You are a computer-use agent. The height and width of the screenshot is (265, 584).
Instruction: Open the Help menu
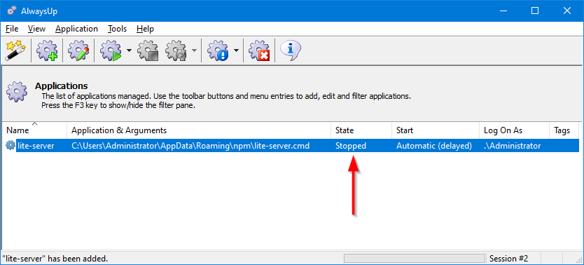tap(145, 29)
